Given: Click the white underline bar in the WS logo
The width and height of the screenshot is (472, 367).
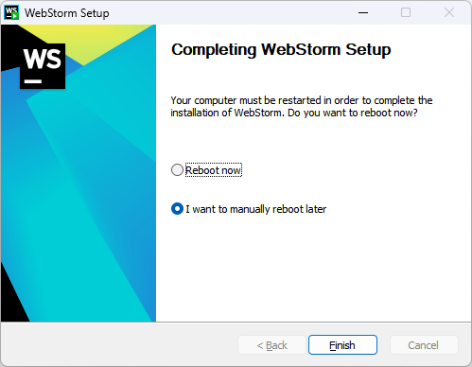Looking at the screenshot, I should (x=33, y=81).
